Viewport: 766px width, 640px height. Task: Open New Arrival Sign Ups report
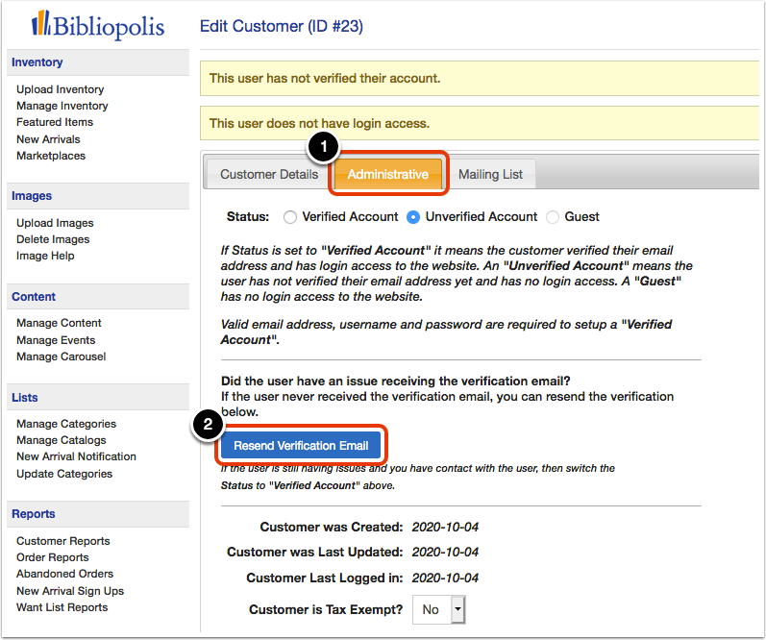click(70, 591)
